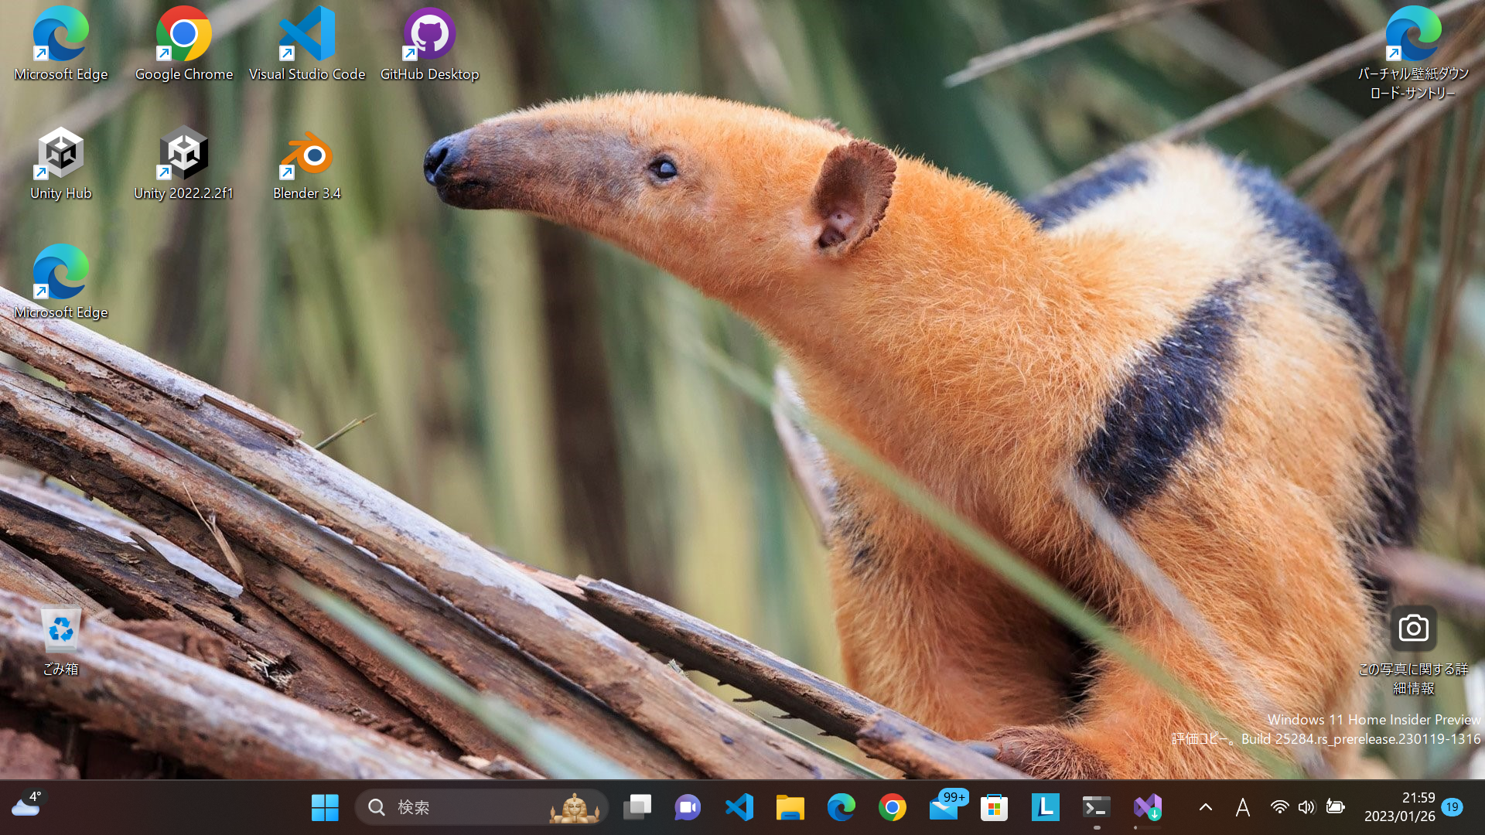Viewport: 1485px width, 835px height.
Task: Open notifications via the 19 badge
Action: click(1452, 807)
